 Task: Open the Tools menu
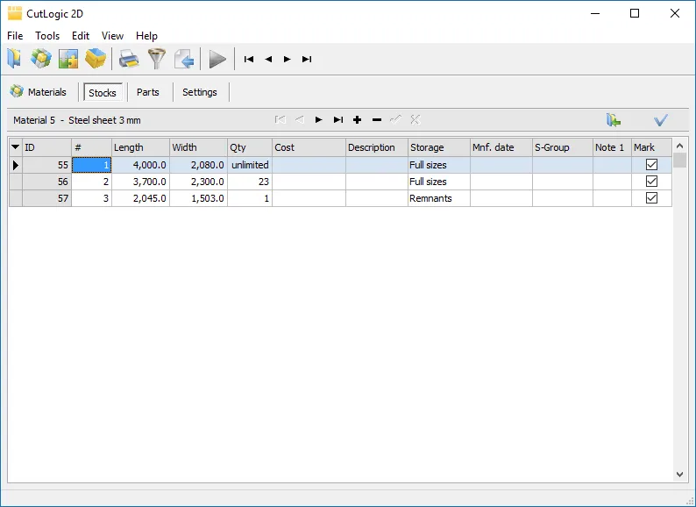pos(47,36)
